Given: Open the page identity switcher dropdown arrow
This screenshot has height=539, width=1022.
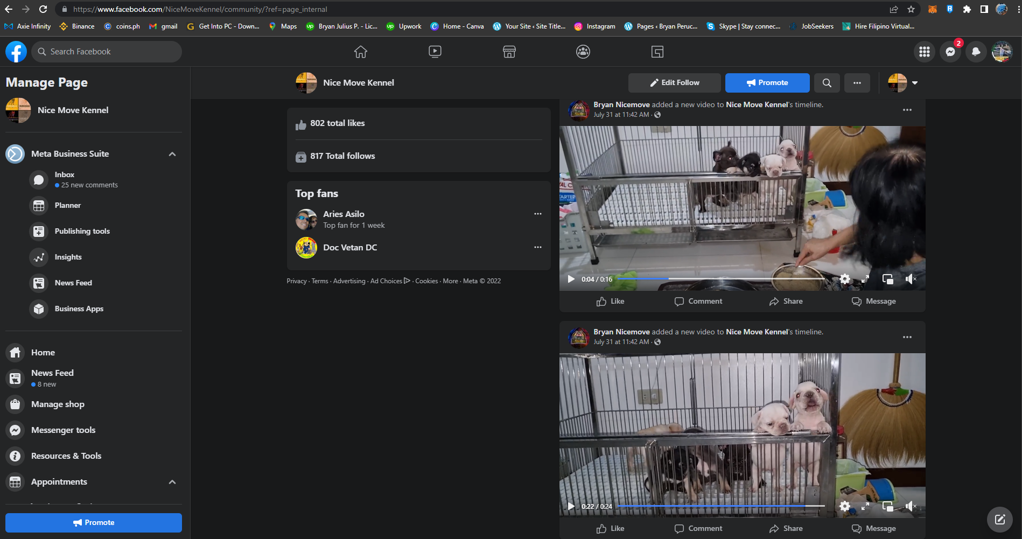Looking at the screenshot, I should pos(914,83).
